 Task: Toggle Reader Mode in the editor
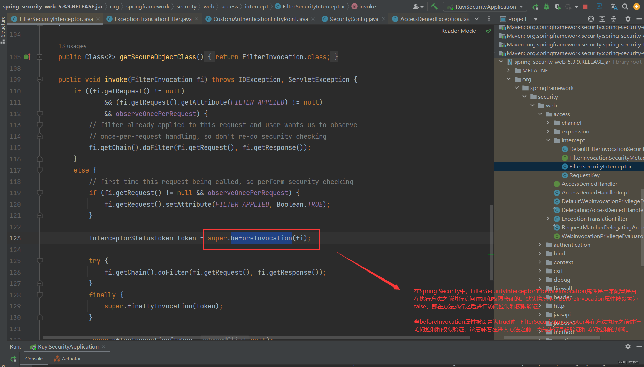coord(458,31)
